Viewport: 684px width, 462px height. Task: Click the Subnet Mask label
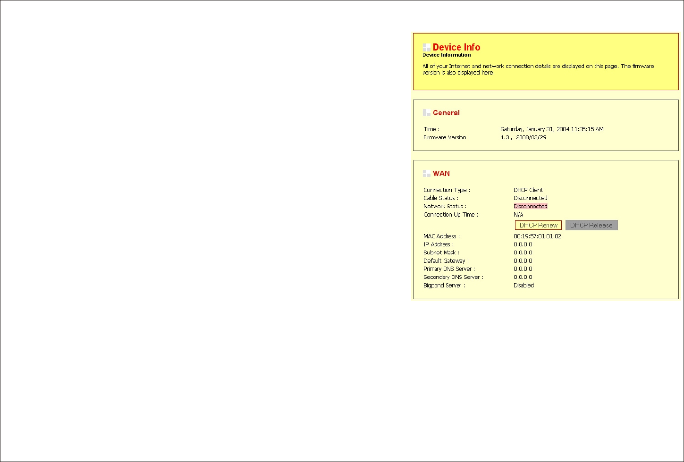click(441, 252)
